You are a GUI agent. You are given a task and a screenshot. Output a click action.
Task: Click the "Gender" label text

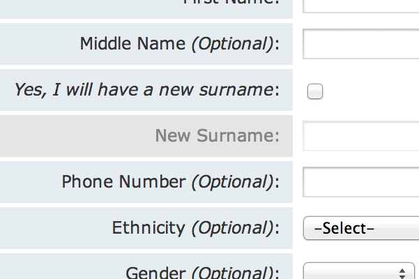click(155, 273)
